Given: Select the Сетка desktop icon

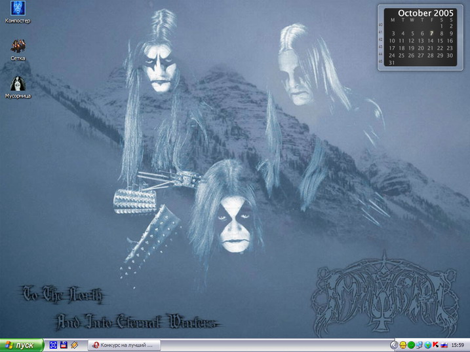Looking at the screenshot, I should pos(18,50).
